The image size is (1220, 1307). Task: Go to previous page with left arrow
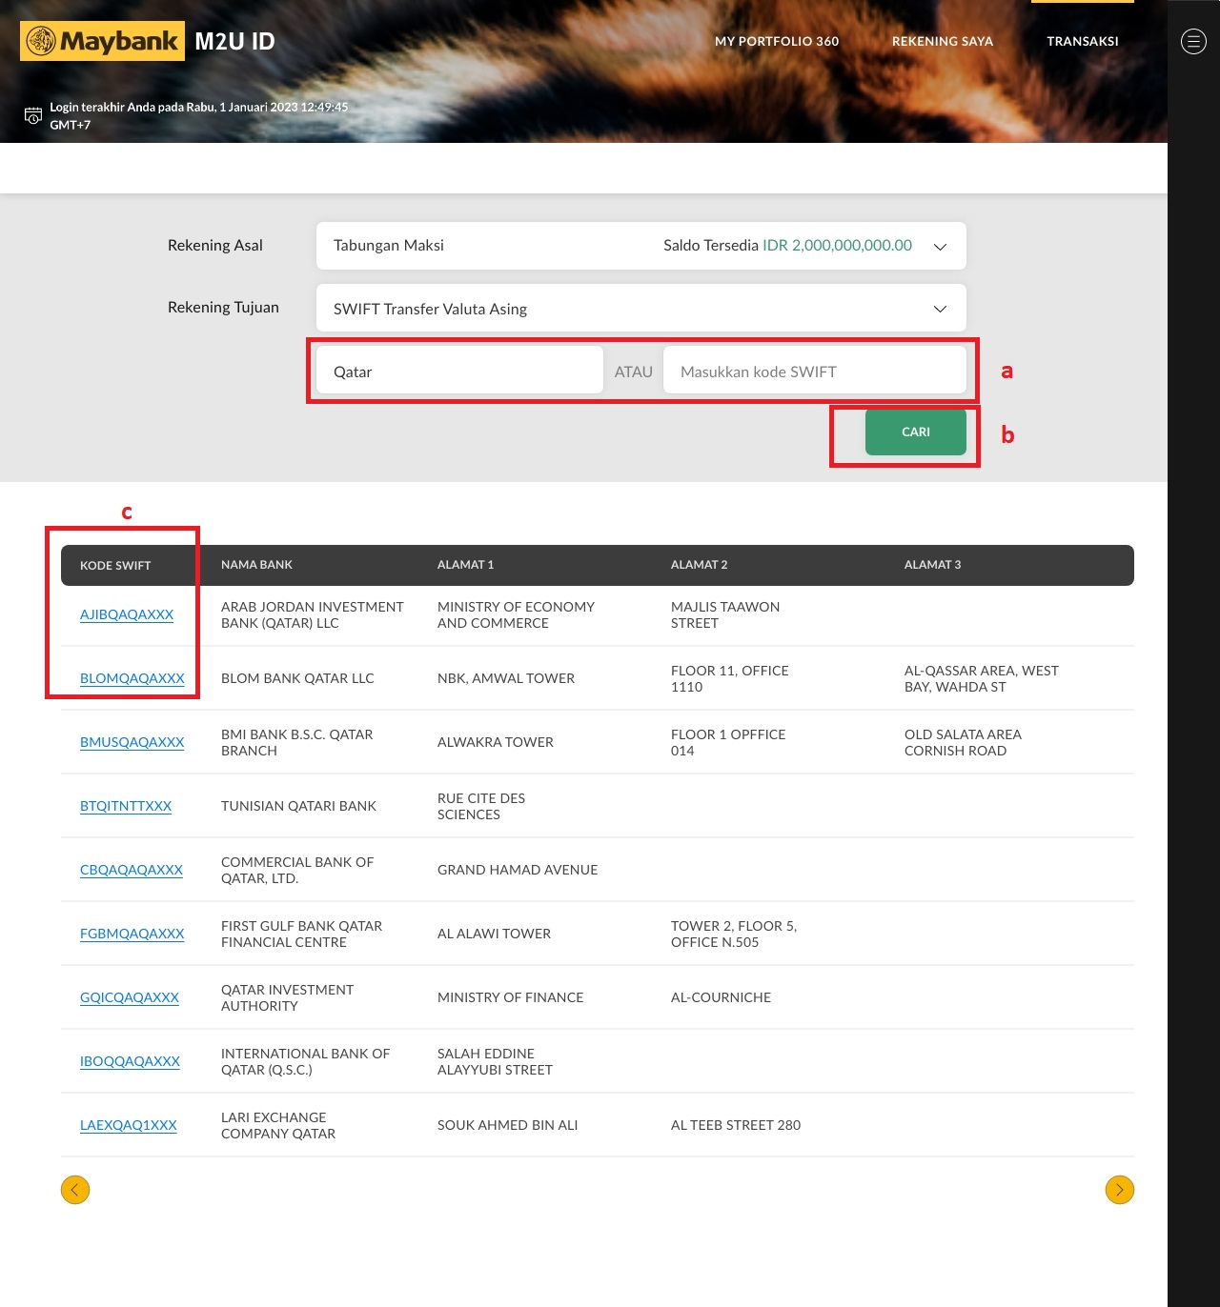75,1190
